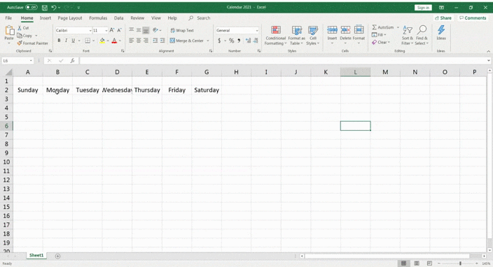Click Decrease Indent icon
Image resolution: width=493 pixels, height=267 pixels.
tap(155, 41)
